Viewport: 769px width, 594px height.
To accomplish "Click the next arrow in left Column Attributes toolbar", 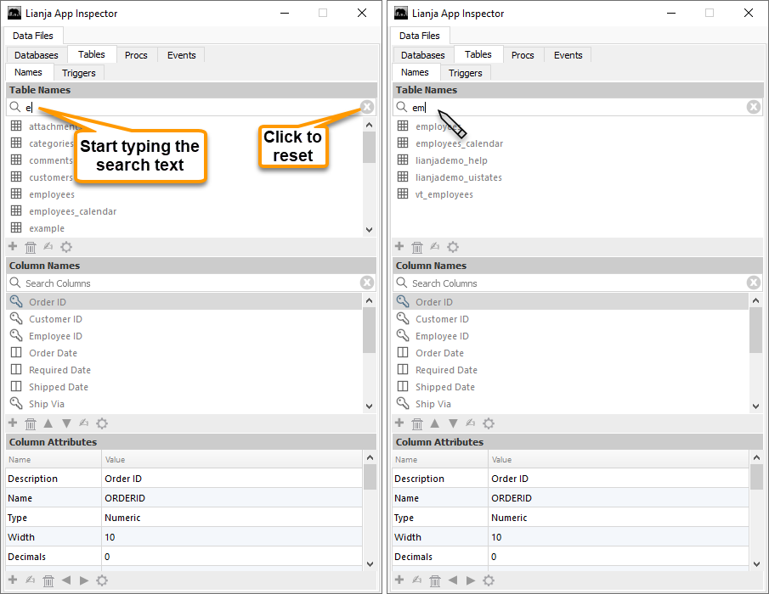I will click(83, 580).
